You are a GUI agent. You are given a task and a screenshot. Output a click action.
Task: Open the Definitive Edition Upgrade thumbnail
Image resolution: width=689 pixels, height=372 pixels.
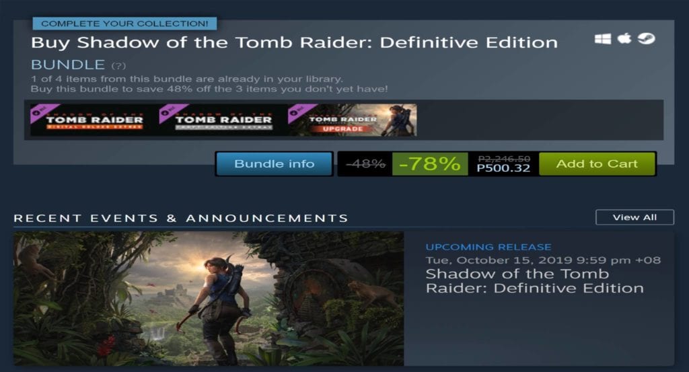point(353,120)
